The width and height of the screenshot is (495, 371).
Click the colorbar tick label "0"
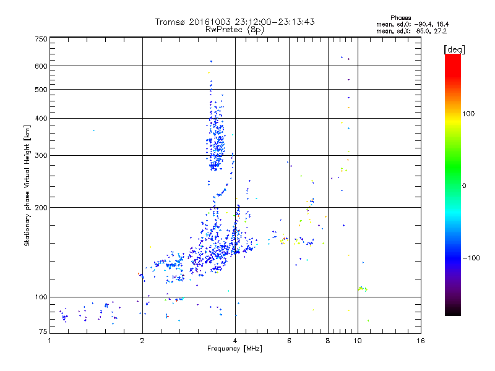pos(463,185)
